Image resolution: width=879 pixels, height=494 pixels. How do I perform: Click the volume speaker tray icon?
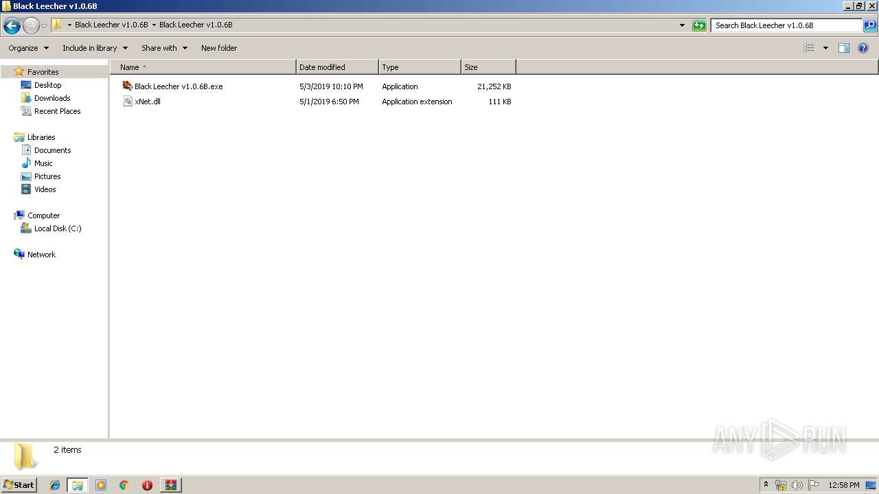(x=797, y=485)
